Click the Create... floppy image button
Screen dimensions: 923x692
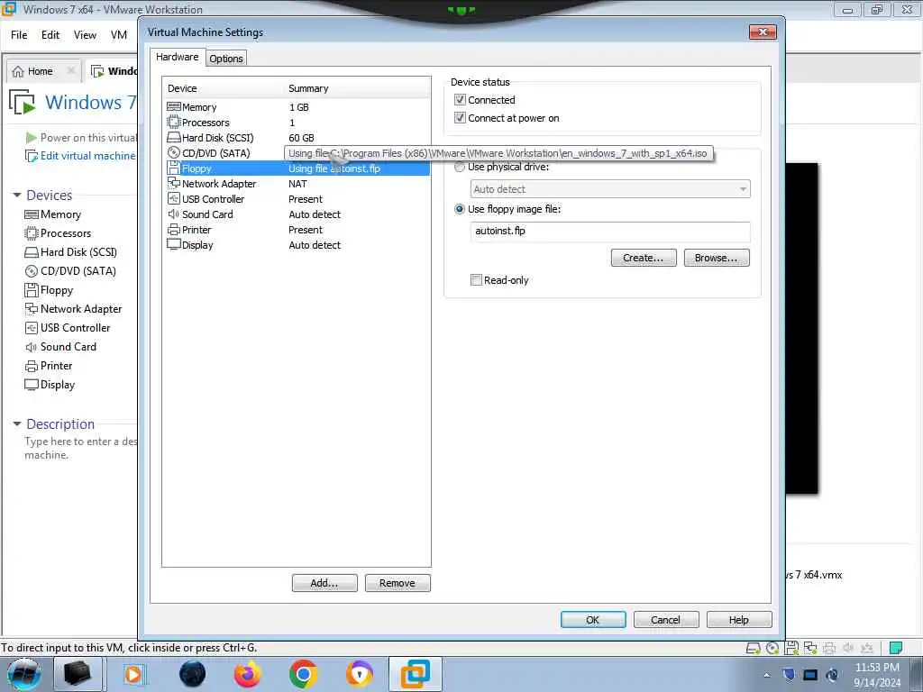coord(644,258)
